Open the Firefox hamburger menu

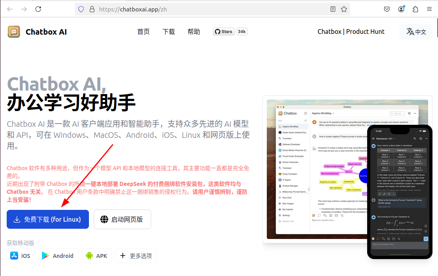click(x=429, y=9)
